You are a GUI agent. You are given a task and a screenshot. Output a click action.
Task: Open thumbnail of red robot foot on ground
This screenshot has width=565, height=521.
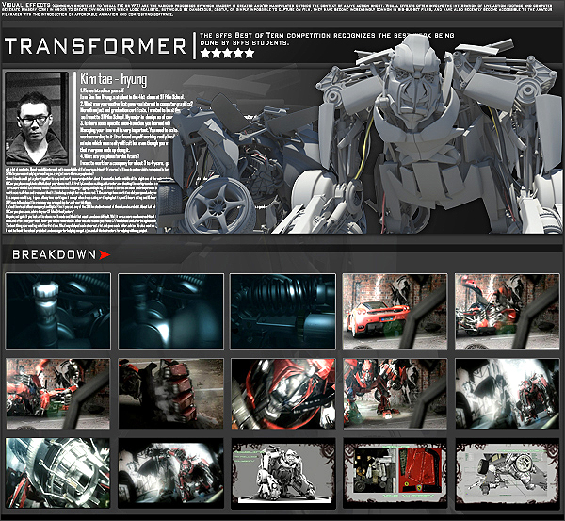(170, 394)
